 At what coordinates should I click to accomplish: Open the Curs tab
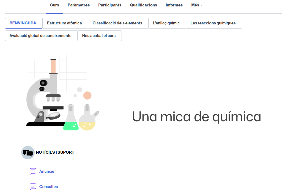[54, 5]
